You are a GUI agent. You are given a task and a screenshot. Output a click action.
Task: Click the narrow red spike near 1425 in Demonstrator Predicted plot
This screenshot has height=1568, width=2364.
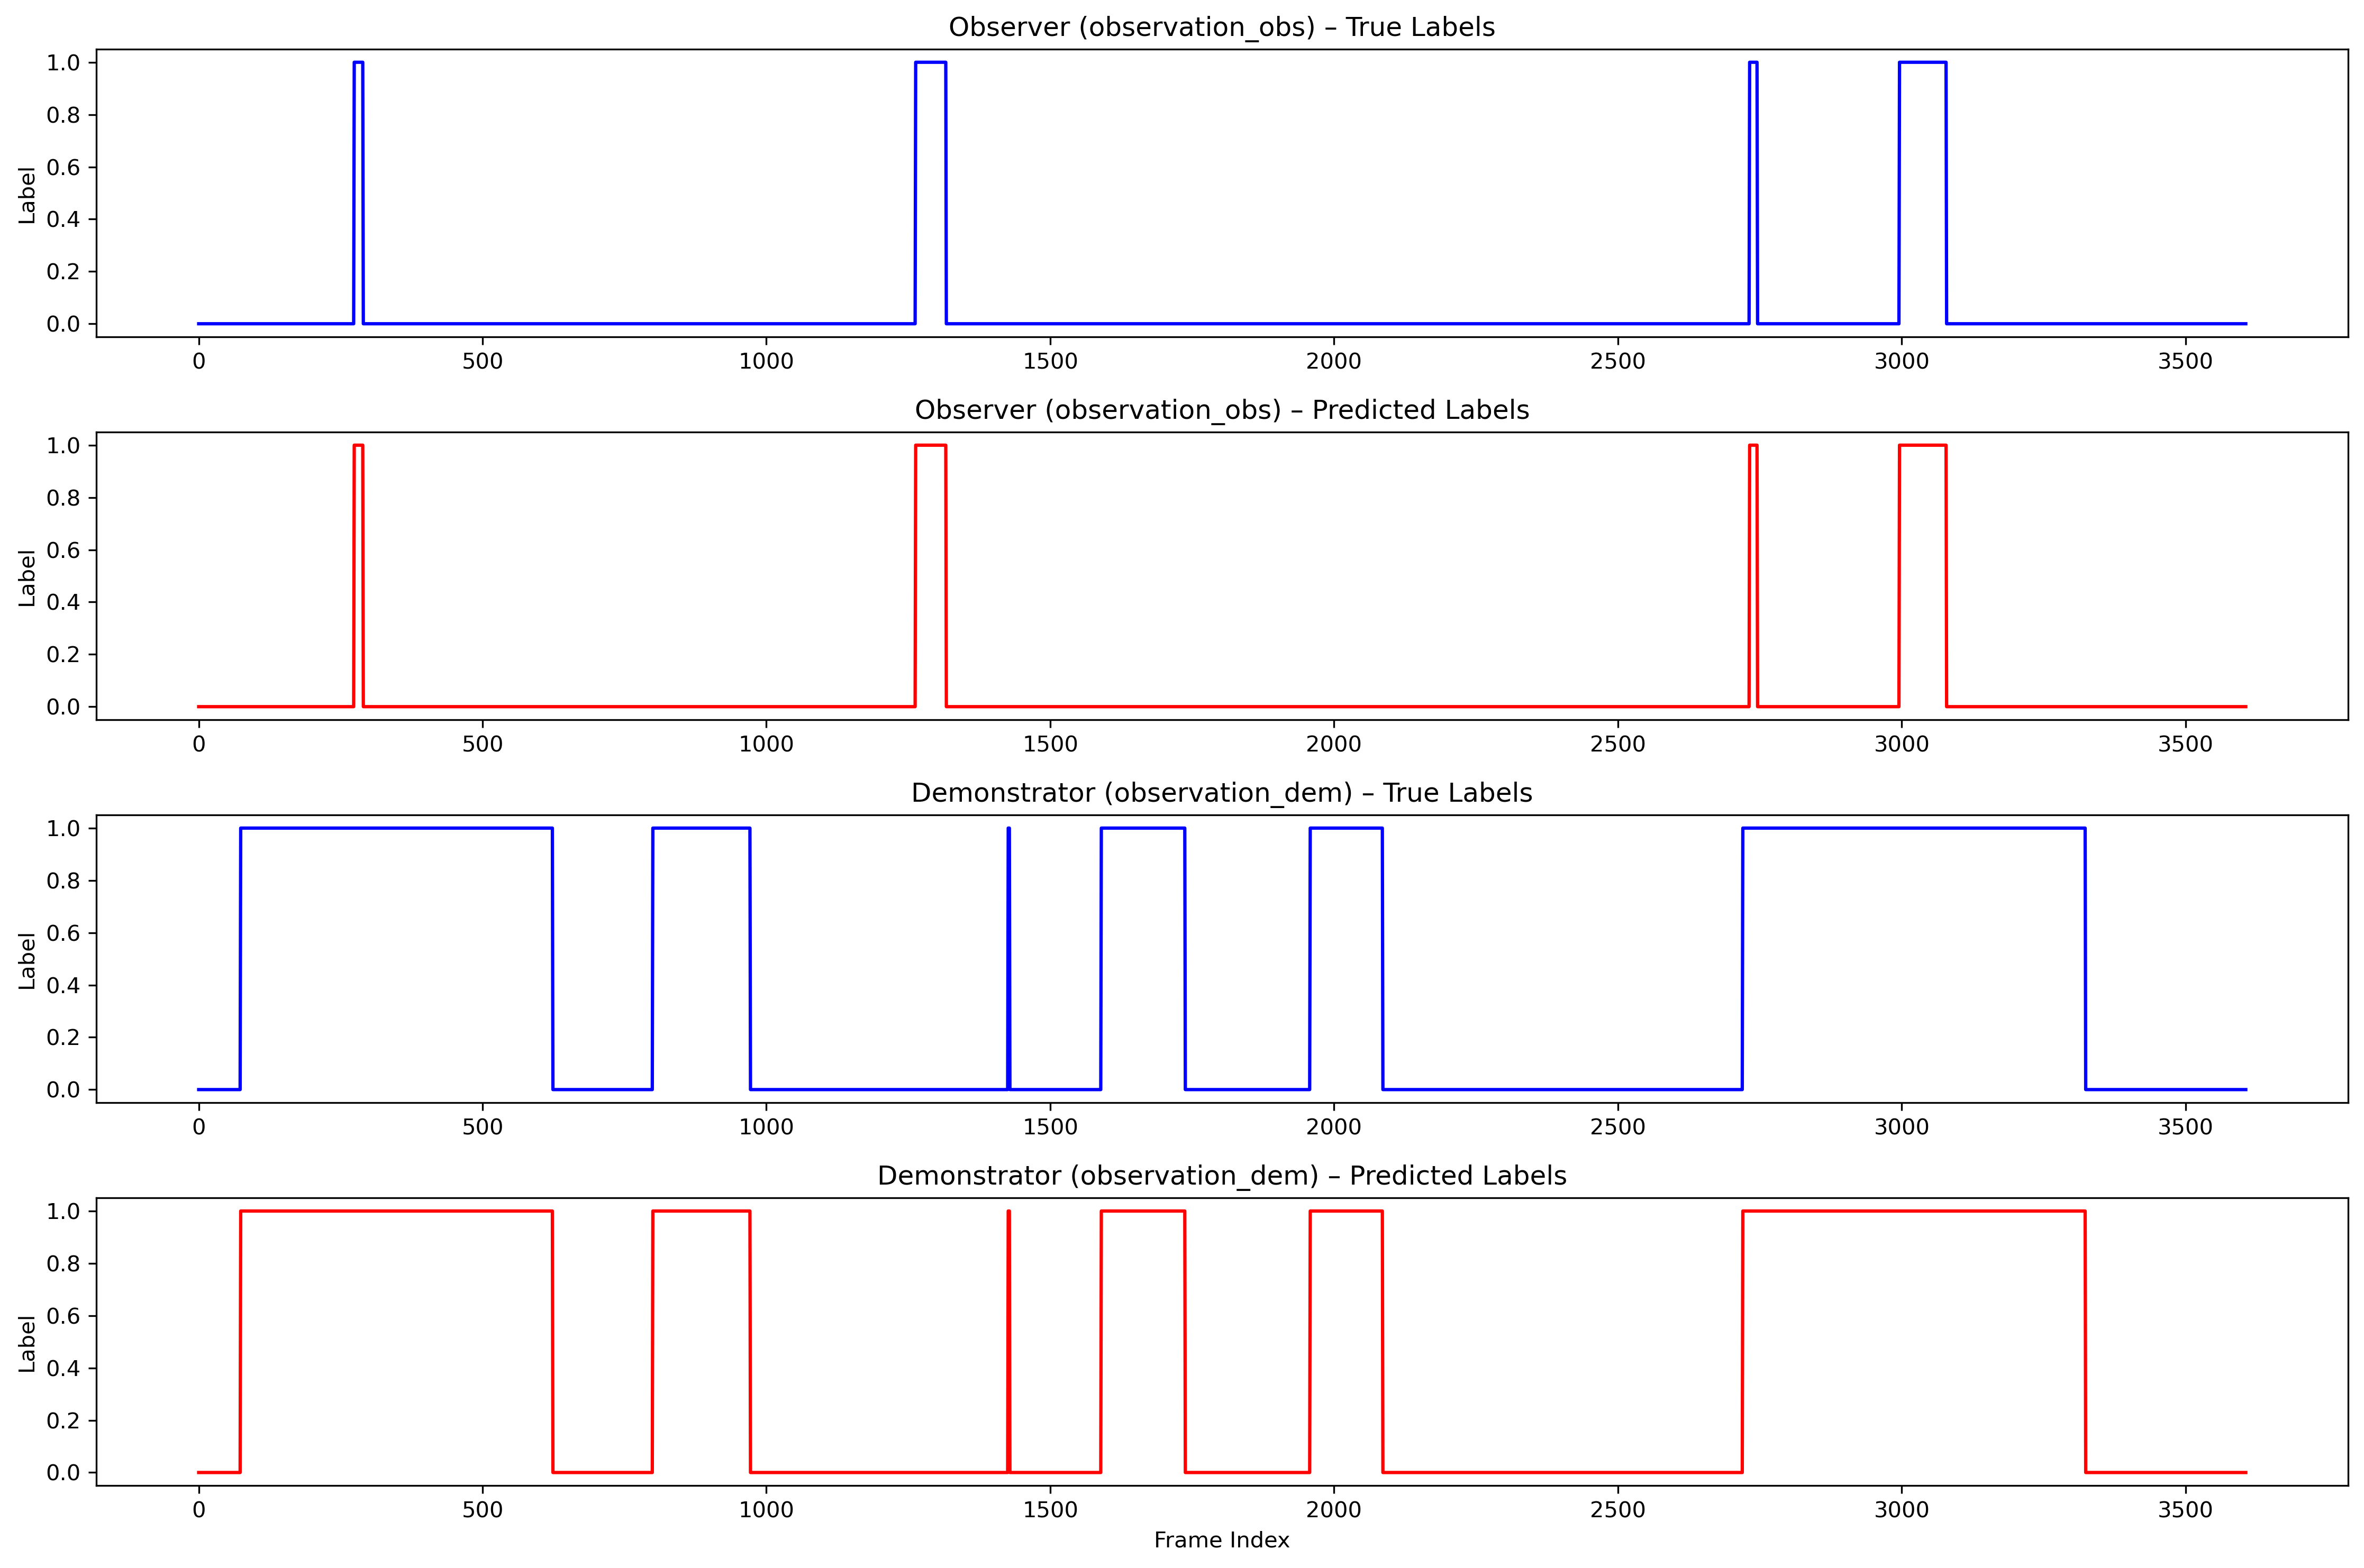tap(1008, 1341)
